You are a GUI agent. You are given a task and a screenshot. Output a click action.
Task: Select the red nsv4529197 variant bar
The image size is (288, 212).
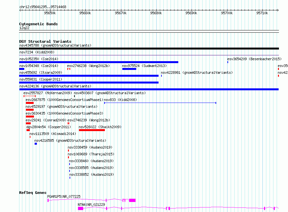click(30, 110)
